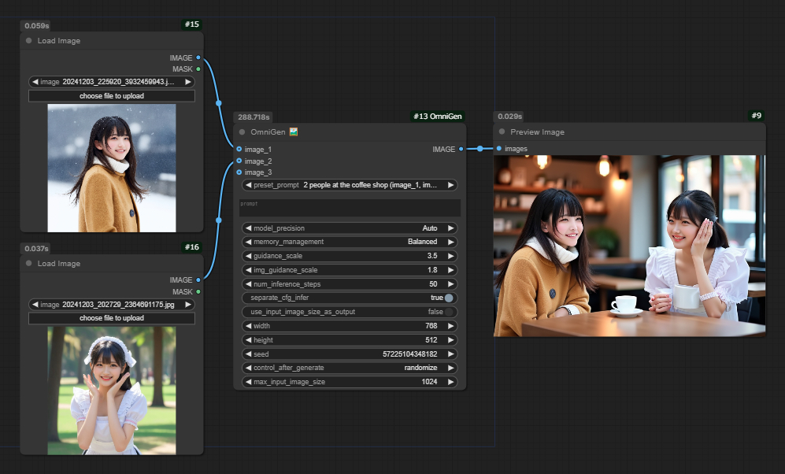The image size is (785, 474).
Task: Click the 288.718s execution time badge
Action: point(254,117)
